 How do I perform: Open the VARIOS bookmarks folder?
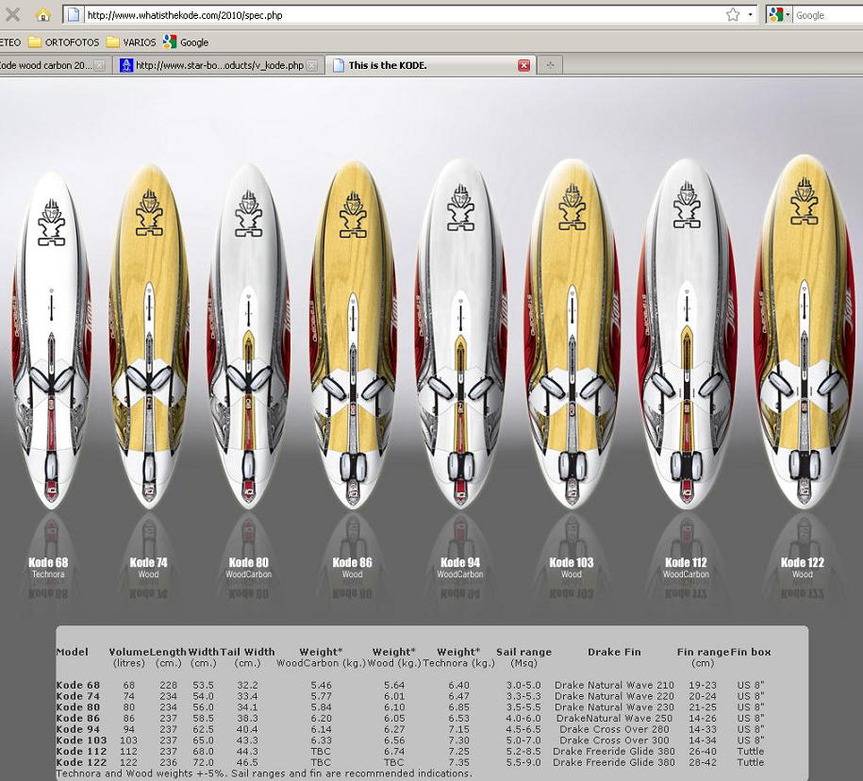click(x=130, y=42)
